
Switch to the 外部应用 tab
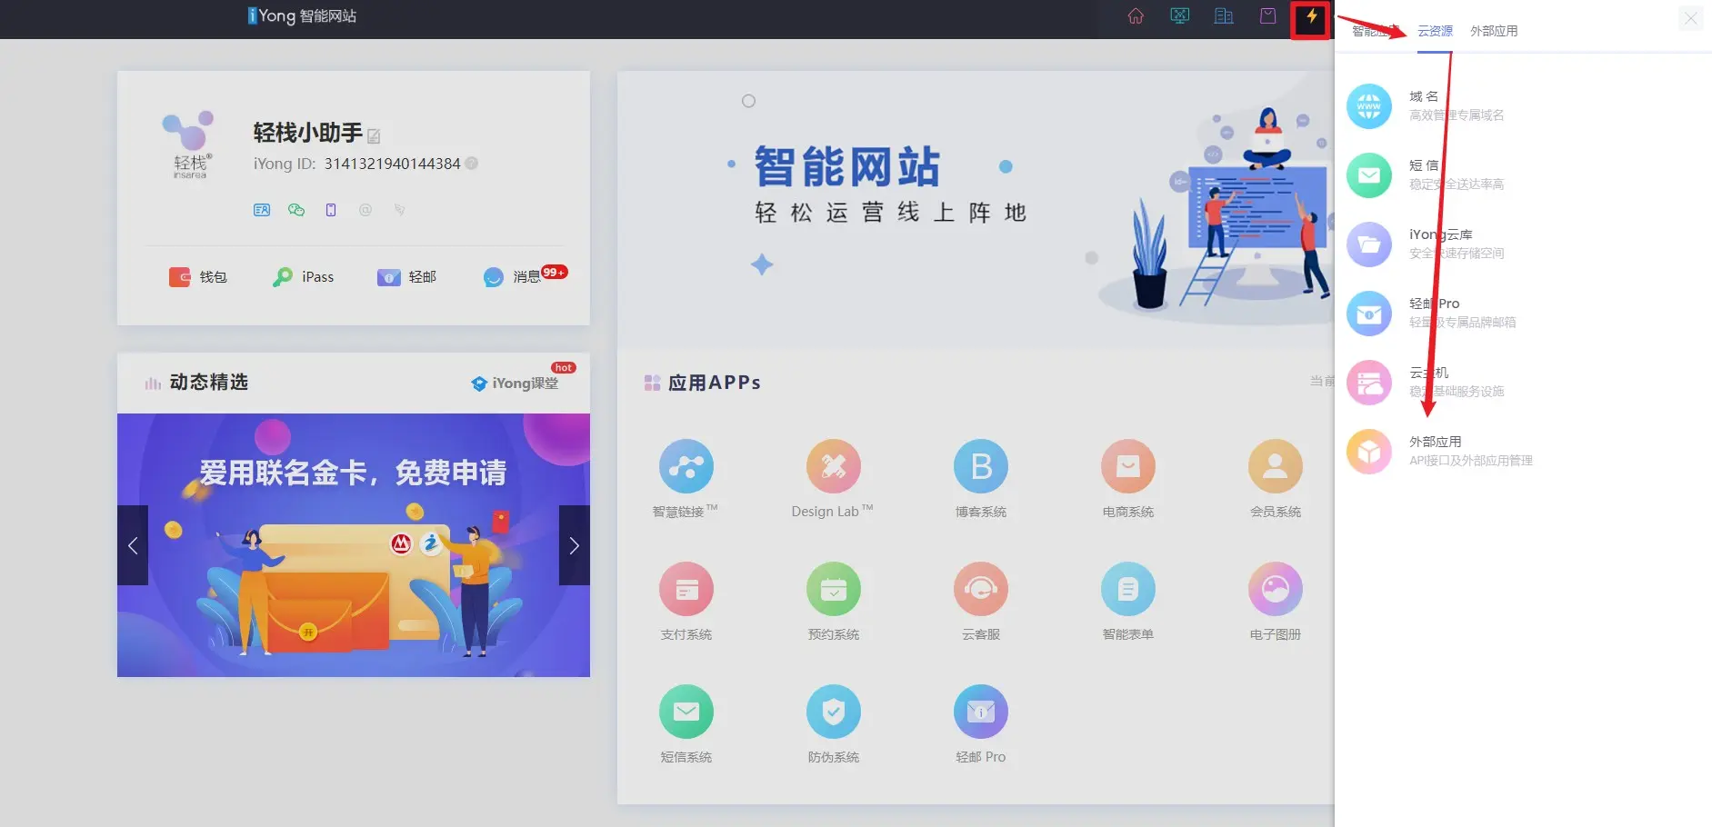1494,31
